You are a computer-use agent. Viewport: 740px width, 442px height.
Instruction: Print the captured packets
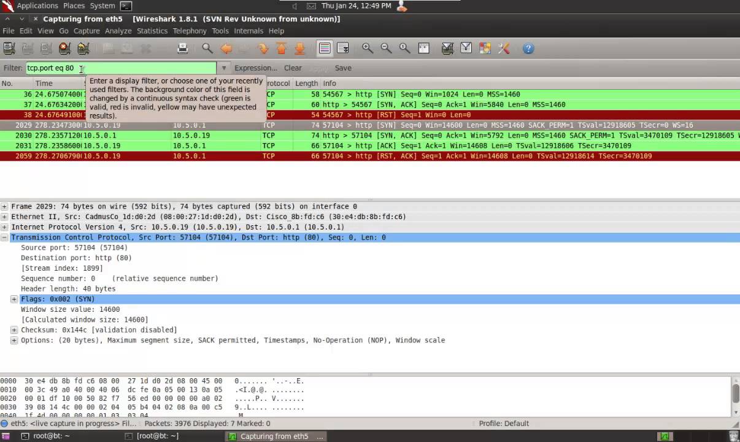point(182,48)
